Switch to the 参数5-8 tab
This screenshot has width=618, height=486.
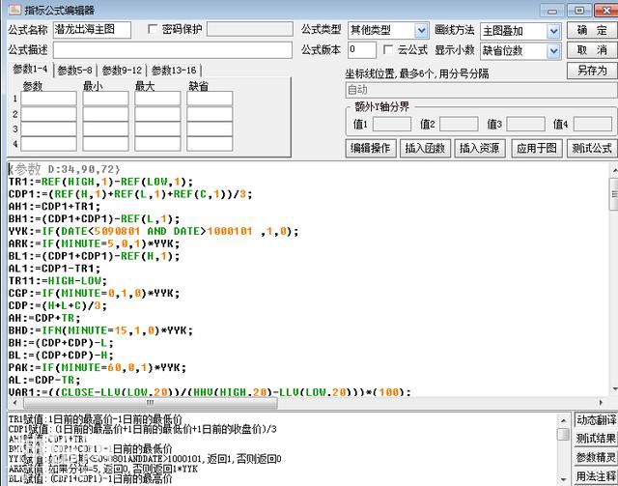[x=75, y=71]
